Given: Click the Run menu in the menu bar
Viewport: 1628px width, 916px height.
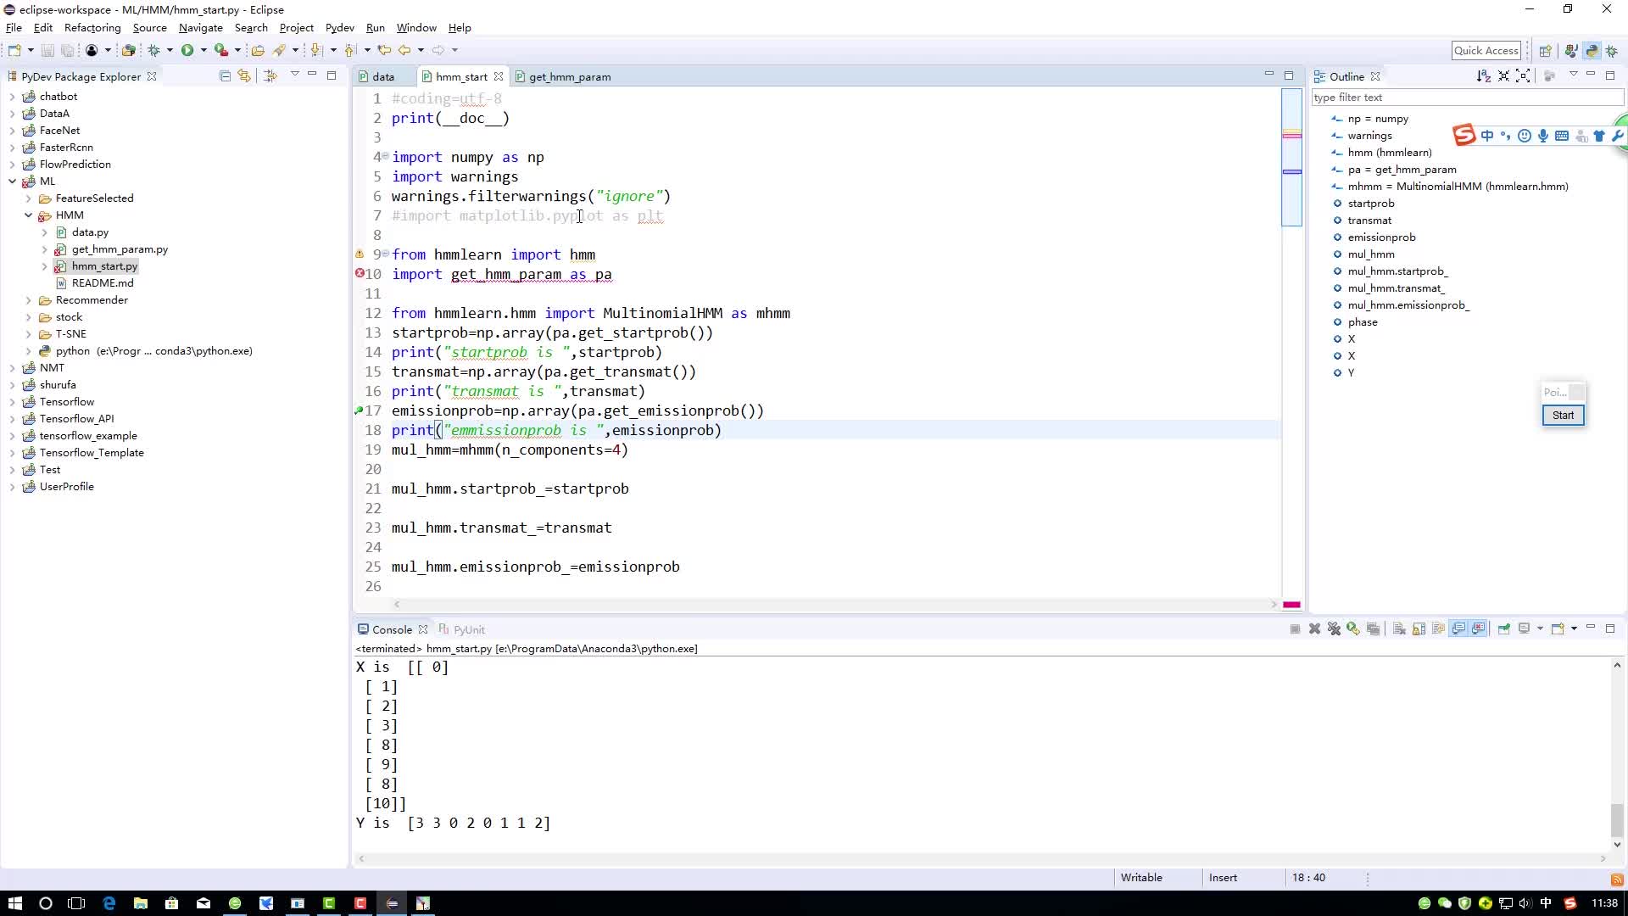Looking at the screenshot, I should click(x=376, y=27).
